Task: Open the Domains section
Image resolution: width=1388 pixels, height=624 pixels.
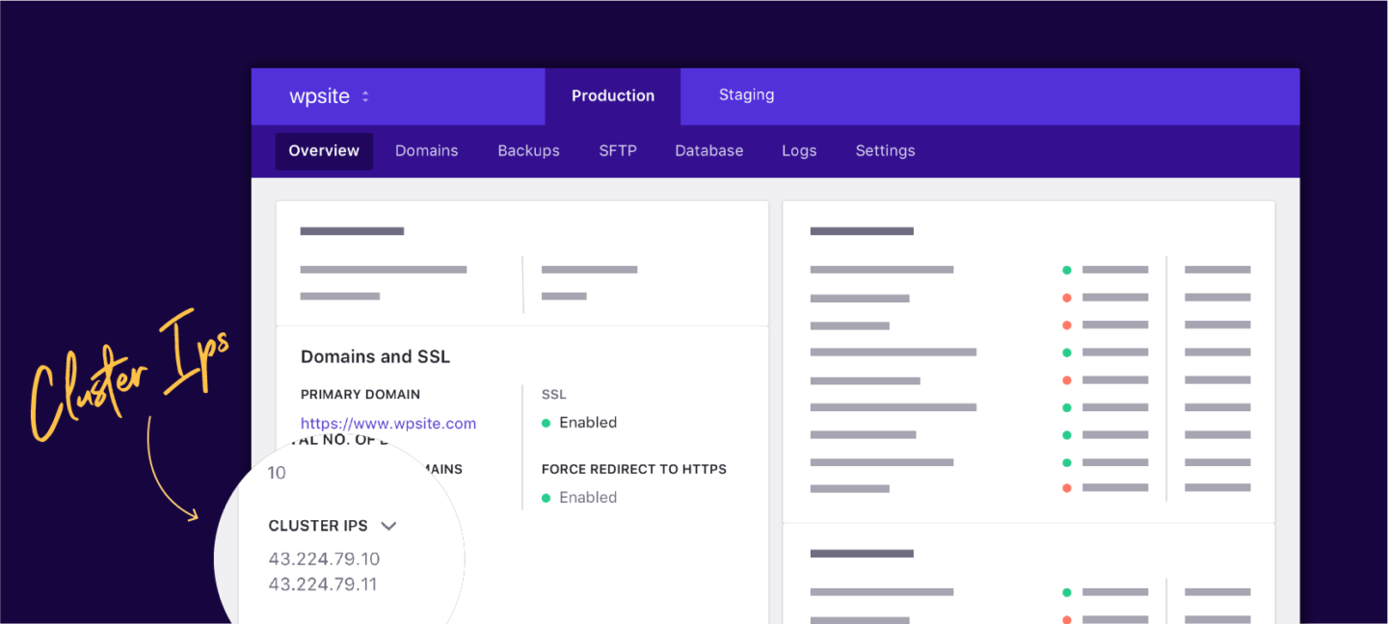Action: pyautogui.click(x=427, y=150)
